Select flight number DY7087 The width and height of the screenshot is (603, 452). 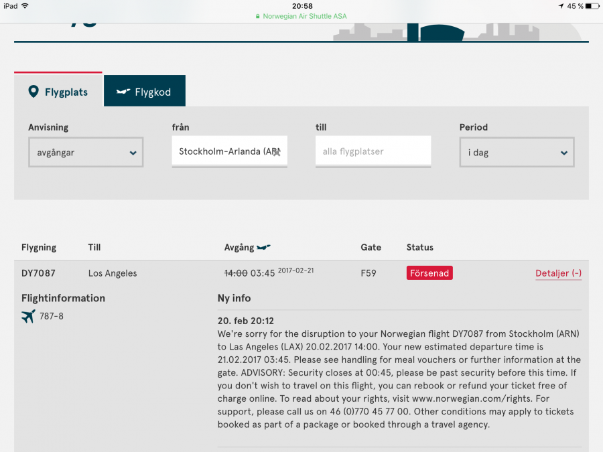pyautogui.click(x=38, y=273)
